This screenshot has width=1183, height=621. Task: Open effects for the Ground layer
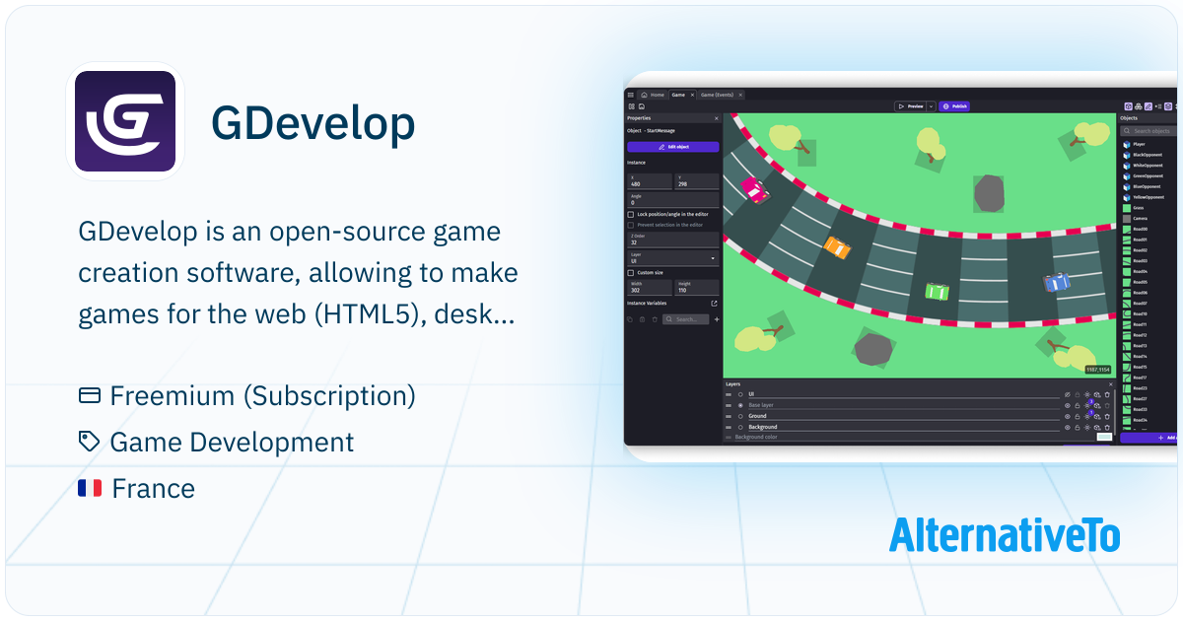tap(1087, 416)
